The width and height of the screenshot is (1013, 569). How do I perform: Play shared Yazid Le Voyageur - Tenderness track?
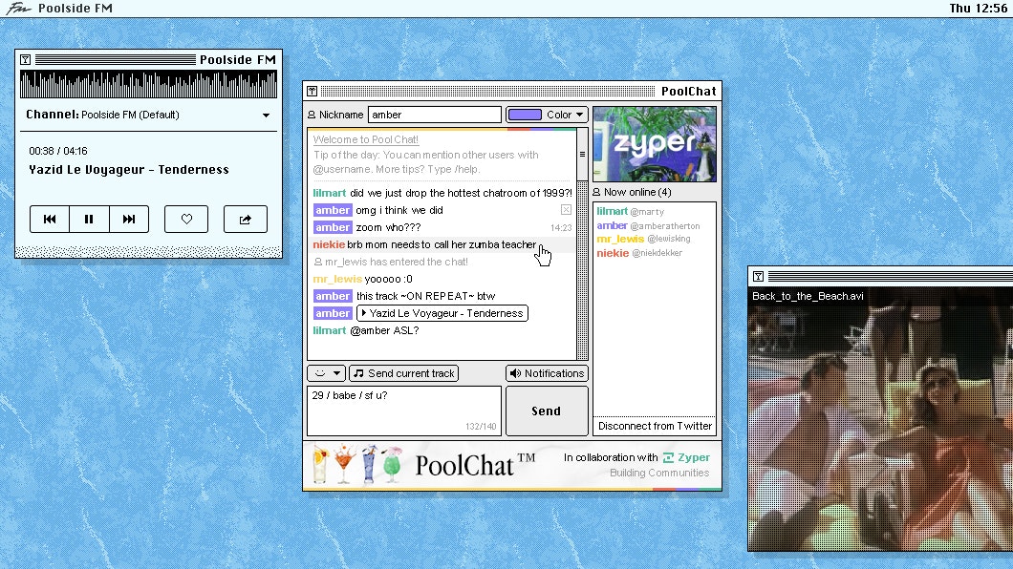point(442,313)
